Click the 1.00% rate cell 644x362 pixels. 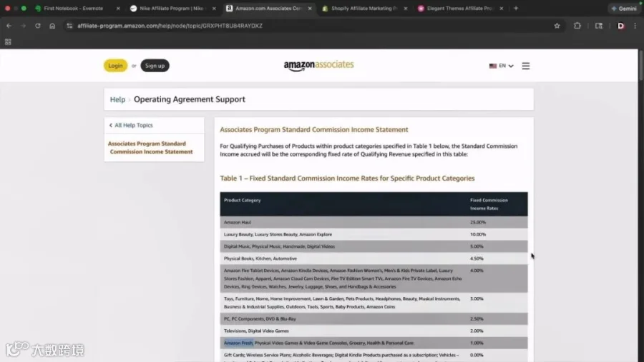pyautogui.click(x=477, y=343)
